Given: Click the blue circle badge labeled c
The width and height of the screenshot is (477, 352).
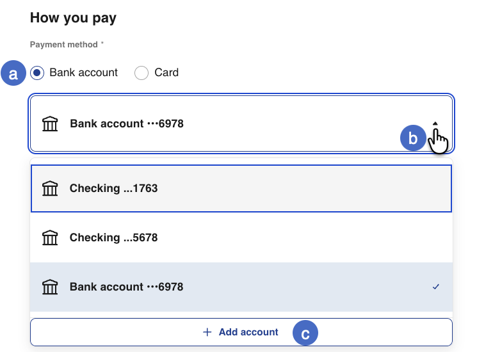Looking at the screenshot, I should [305, 333].
